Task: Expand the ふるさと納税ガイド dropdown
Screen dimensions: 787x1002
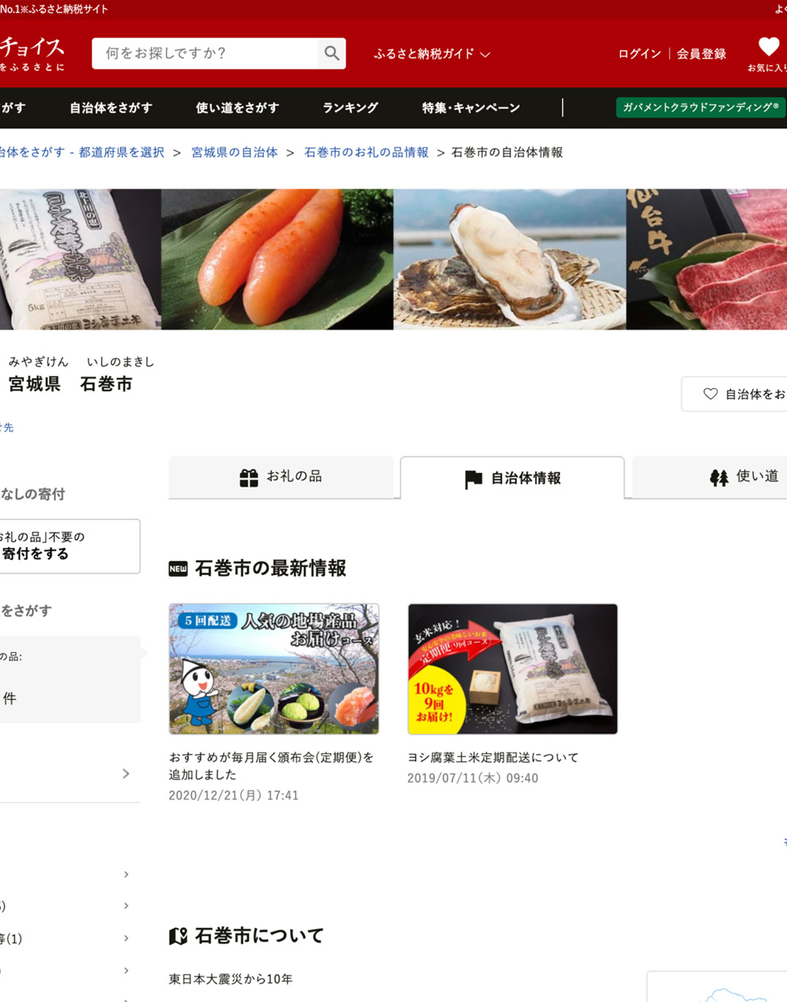Action: 432,54
